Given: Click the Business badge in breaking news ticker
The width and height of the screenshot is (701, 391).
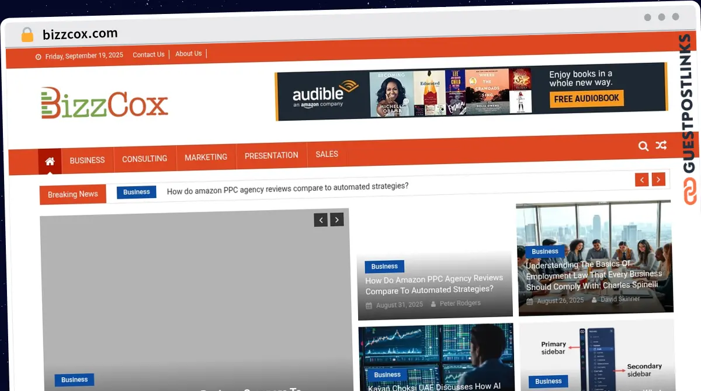Looking at the screenshot, I should [136, 191].
